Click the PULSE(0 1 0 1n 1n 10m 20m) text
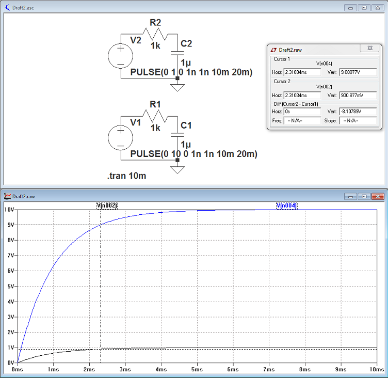This screenshot has height=378, width=388. coord(191,72)
